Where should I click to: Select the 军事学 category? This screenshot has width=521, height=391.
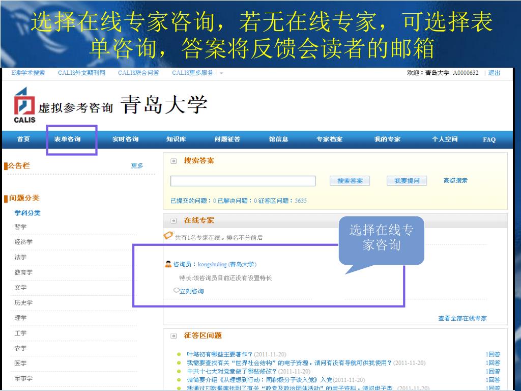[23, 378]
